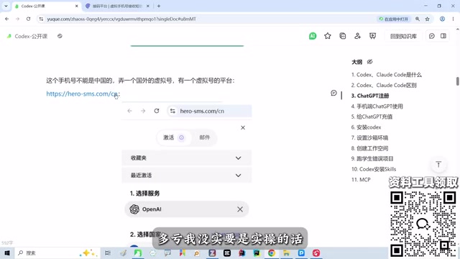The image size is (460, 259).
Task: Open the browser zoom magnifier icon
Action: [417, 19]
